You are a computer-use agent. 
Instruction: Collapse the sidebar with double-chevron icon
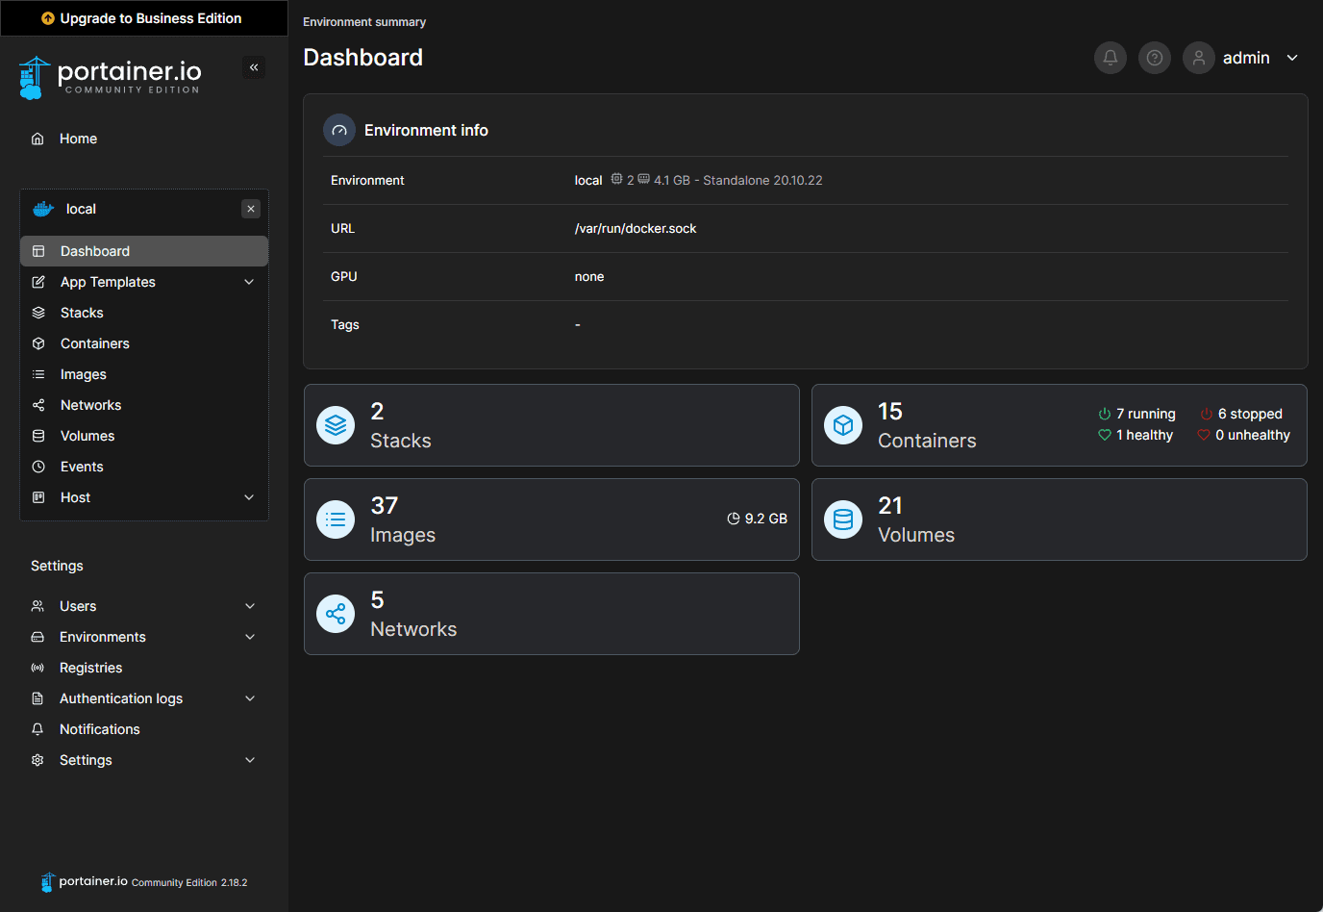click(x=254, y=67)
